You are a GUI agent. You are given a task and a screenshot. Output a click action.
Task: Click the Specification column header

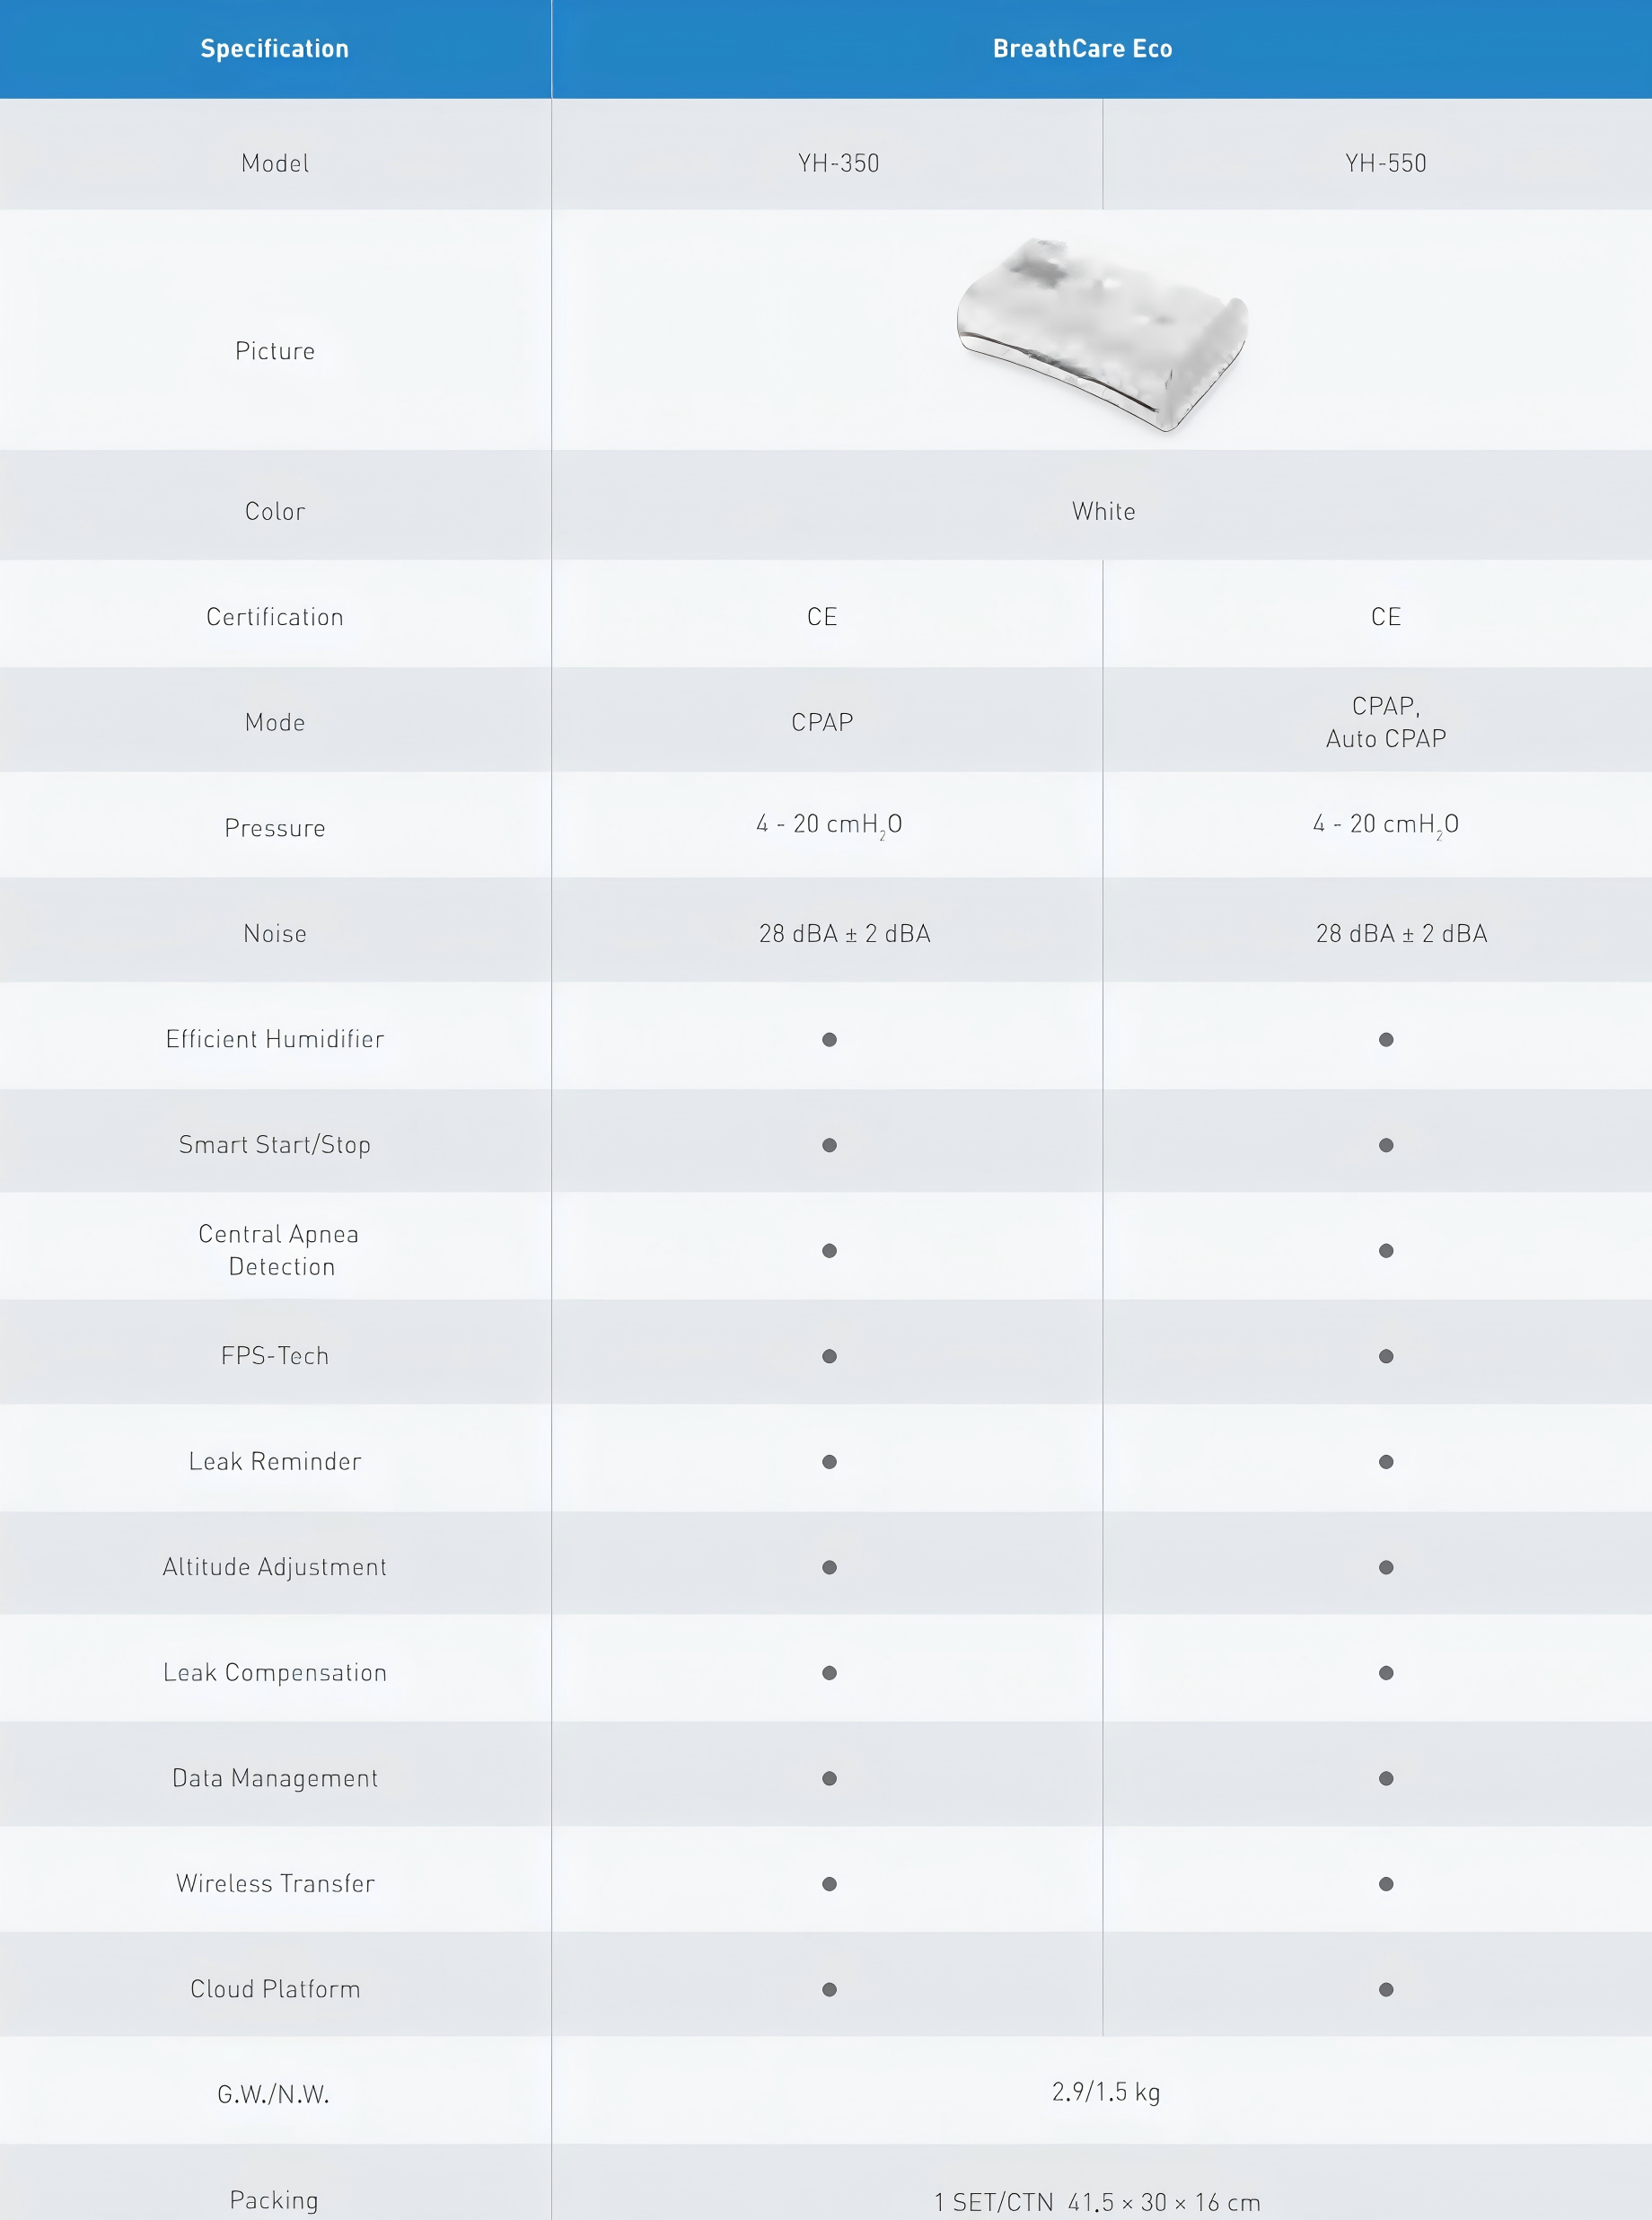tap(275, 49)
